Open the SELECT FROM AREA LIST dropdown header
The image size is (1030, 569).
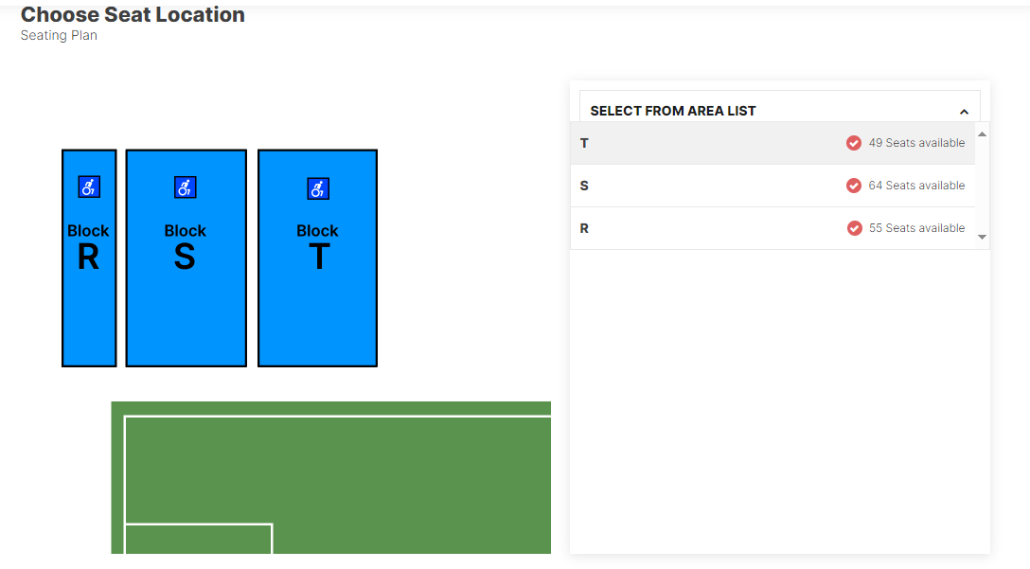(x=780, y=107)
